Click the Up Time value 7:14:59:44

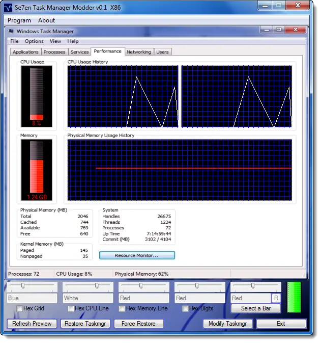[159, 234]
